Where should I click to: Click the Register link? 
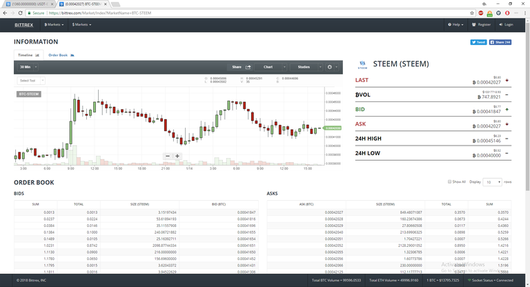click(481, 25)
